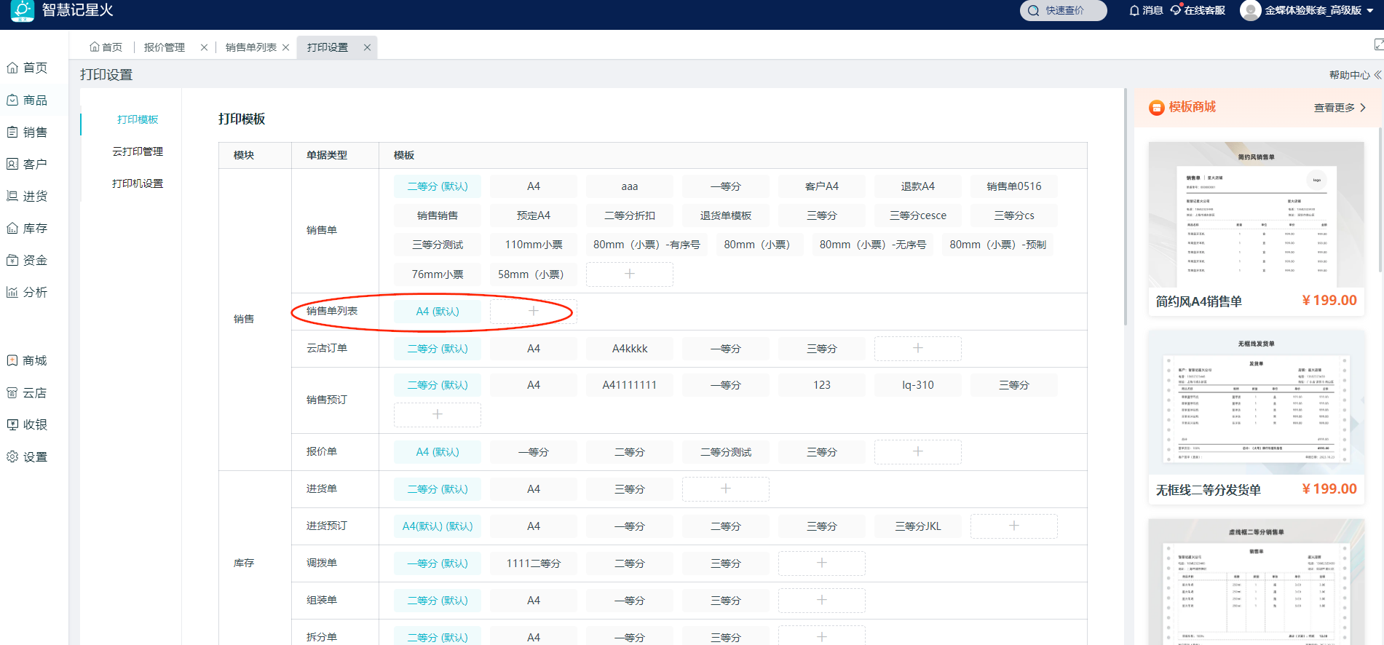The width and height of the screenshot is (1384, 645).
Task: Select the 二等分测试 template in 报价单
Action: pos(726,452)
